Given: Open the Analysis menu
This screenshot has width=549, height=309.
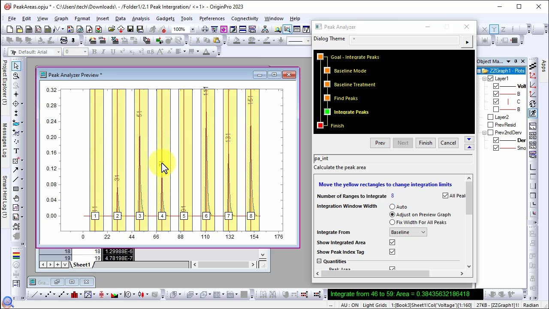Looking at the screenshot, I should coord(141,18).
